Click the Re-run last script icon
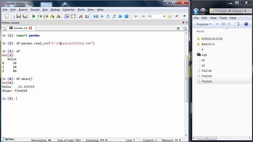This screenshot has height=142, width=253. point(59,16)
